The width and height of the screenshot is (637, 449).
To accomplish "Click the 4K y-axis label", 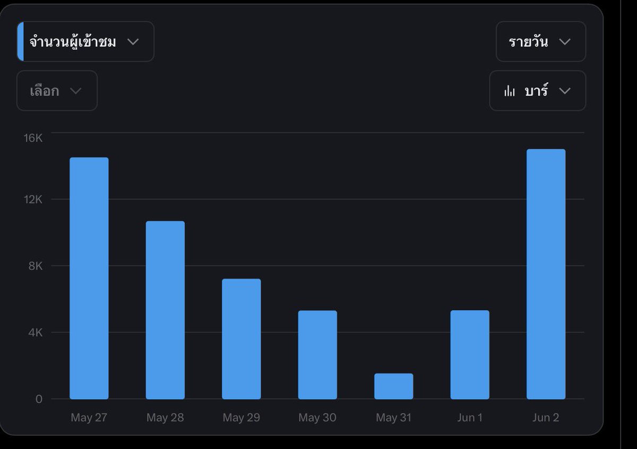I will [36, 333].
